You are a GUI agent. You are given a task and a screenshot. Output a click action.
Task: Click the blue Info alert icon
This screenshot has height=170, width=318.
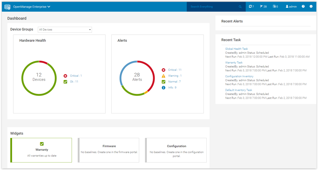[163, 88]
